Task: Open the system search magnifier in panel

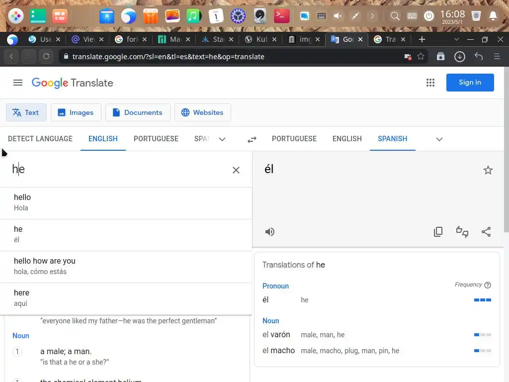Action: coord(395,15)
